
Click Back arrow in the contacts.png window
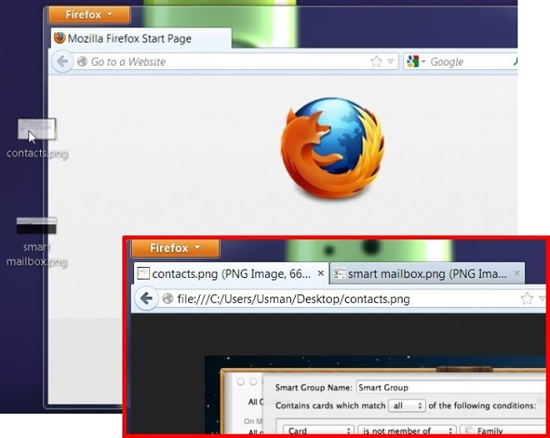(x=146, y=299)
